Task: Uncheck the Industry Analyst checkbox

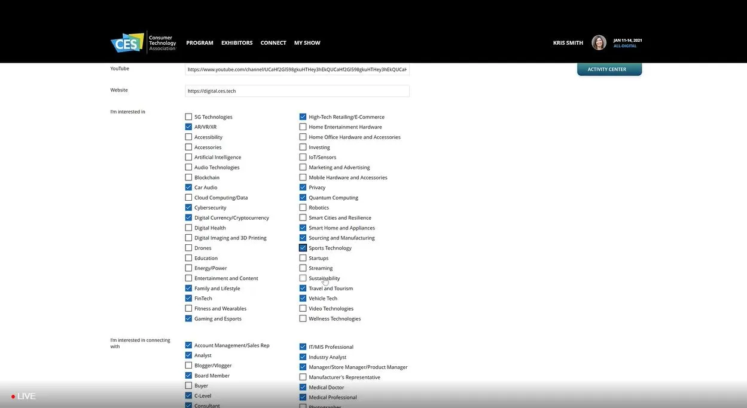Action: click(303, 357)
